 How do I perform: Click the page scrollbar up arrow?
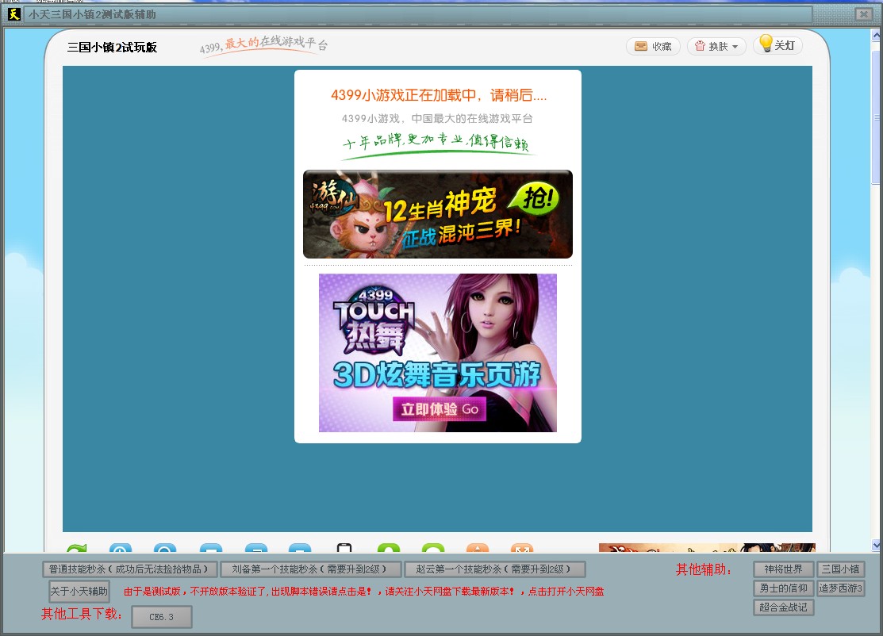[876, 36]
